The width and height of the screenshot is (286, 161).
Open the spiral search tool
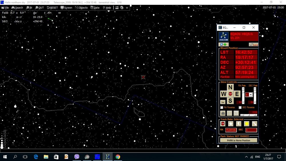coord(236,113)
